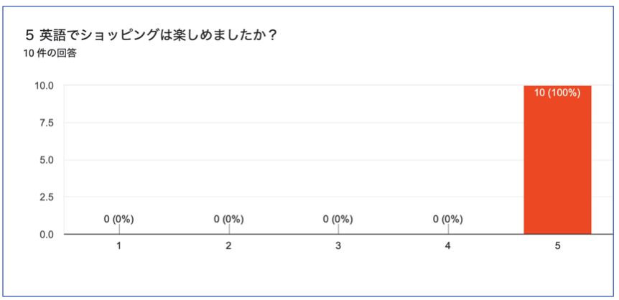Click the "0 (0%)" label above rating 1
This screenshot has width=619, height=300.
click(118, 220)
